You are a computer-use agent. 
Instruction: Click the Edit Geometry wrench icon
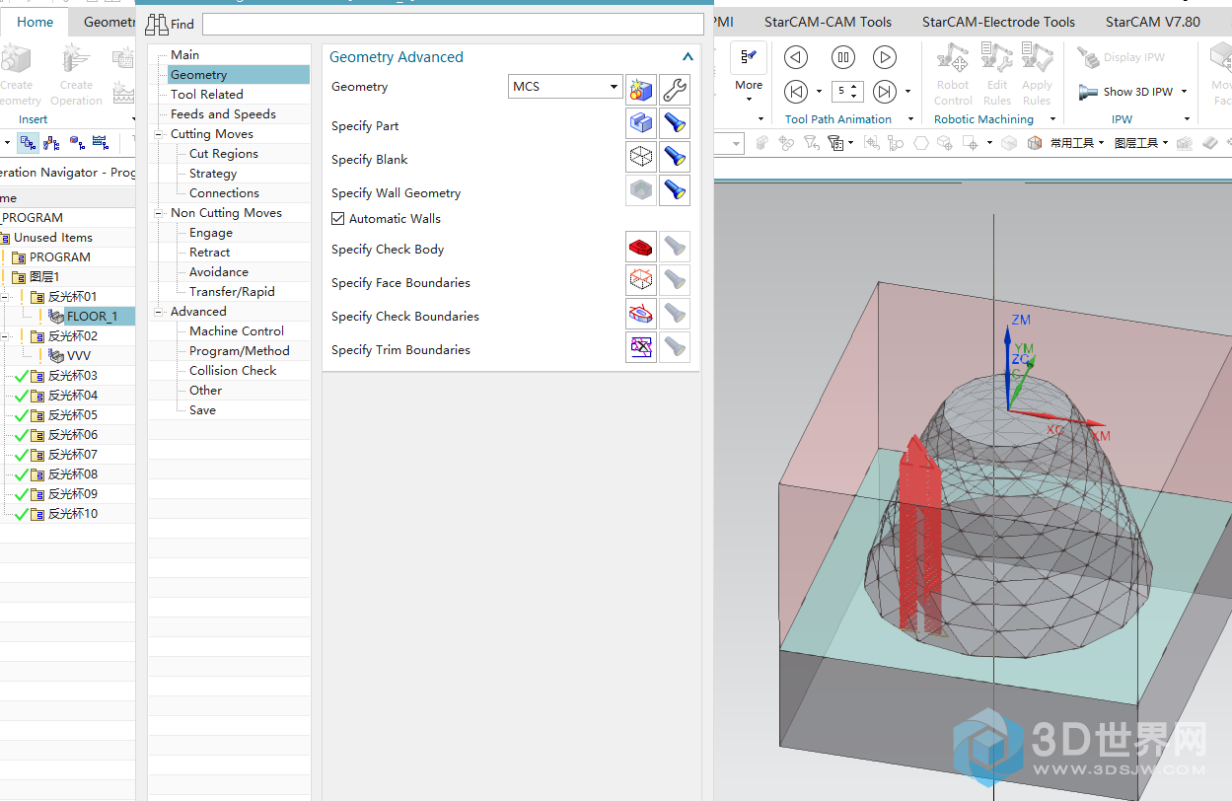tap(675, 90)
